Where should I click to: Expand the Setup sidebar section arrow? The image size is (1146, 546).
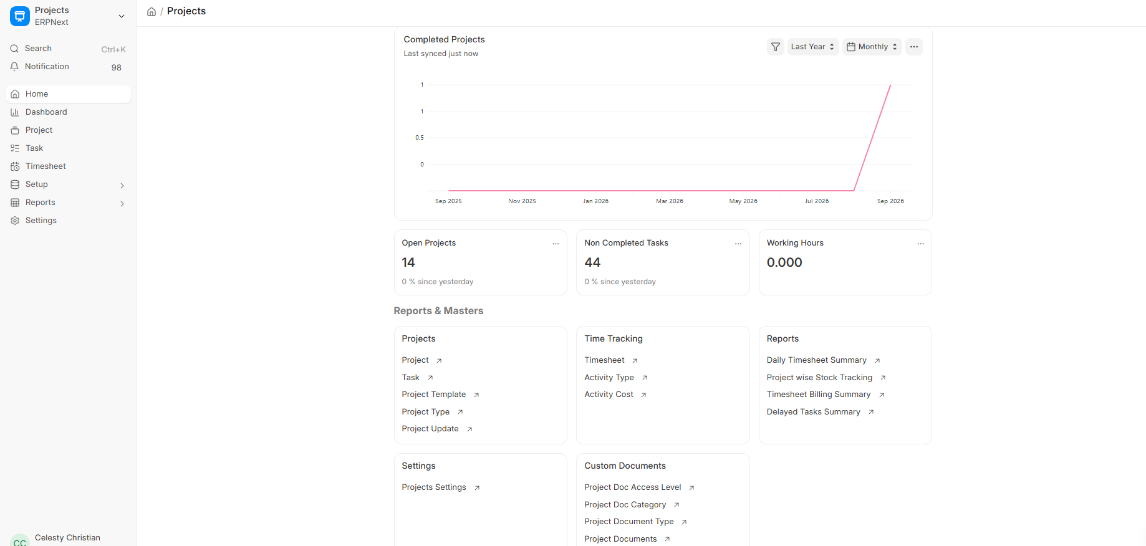[x=122, y=185]
